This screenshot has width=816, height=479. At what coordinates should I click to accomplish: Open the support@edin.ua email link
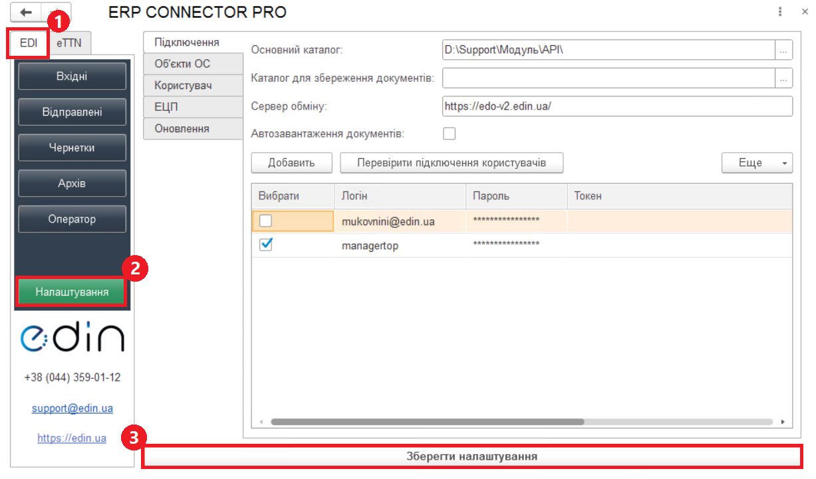[72, 409]
